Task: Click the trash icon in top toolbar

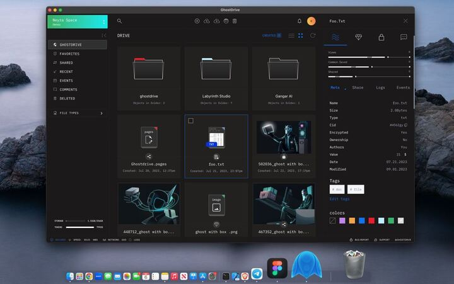Action: click(235, 21)
